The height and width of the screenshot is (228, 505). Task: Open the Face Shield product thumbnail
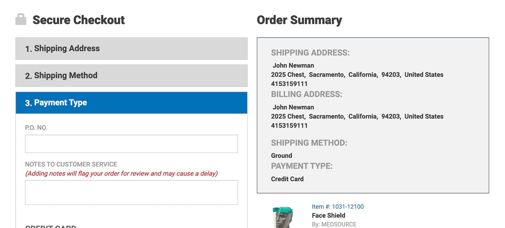pos(283,217)
